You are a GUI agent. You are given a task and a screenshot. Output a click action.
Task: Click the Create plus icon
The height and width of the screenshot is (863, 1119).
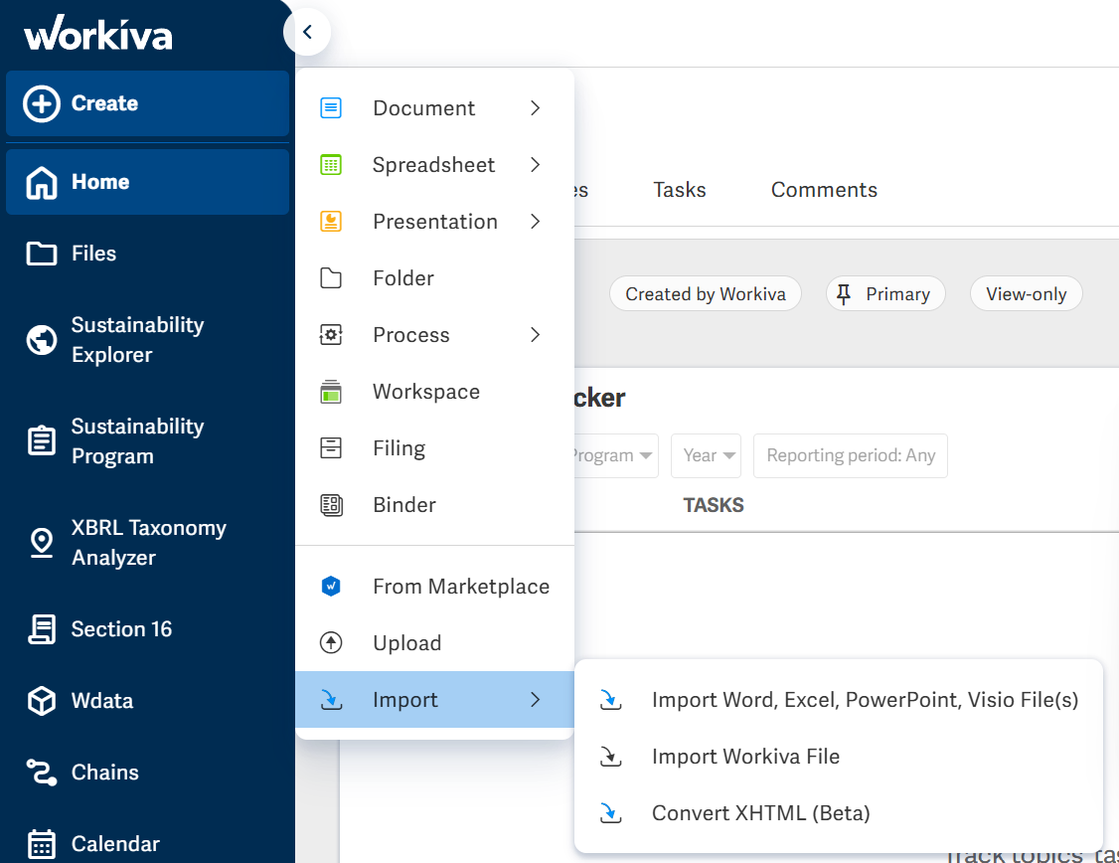pos(42,103)
